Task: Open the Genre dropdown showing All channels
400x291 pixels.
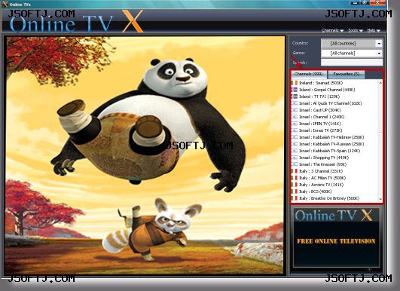Action: (352, 54)
